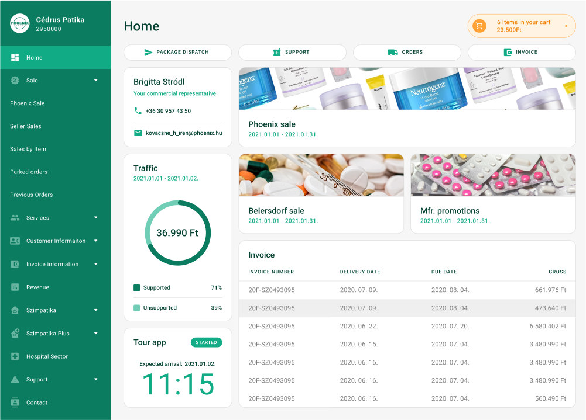Click the delivery date '2020. 06. 22.'
The image size is (586, 420).
click(359, 326)
